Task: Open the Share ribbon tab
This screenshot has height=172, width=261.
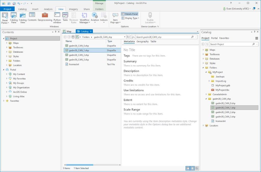Action: tap(87, 9)
